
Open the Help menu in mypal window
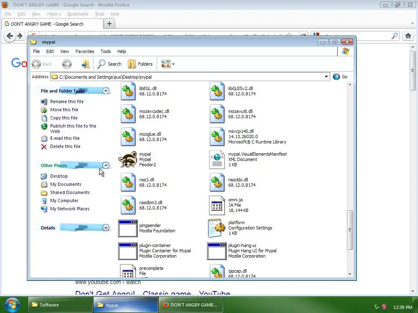coord(121,51)
